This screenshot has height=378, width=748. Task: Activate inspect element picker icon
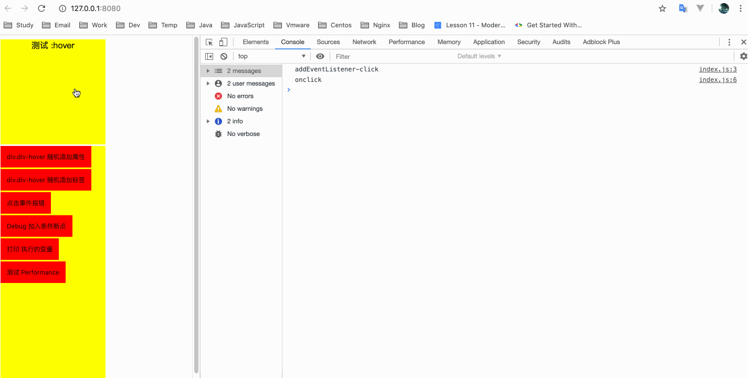209,42
